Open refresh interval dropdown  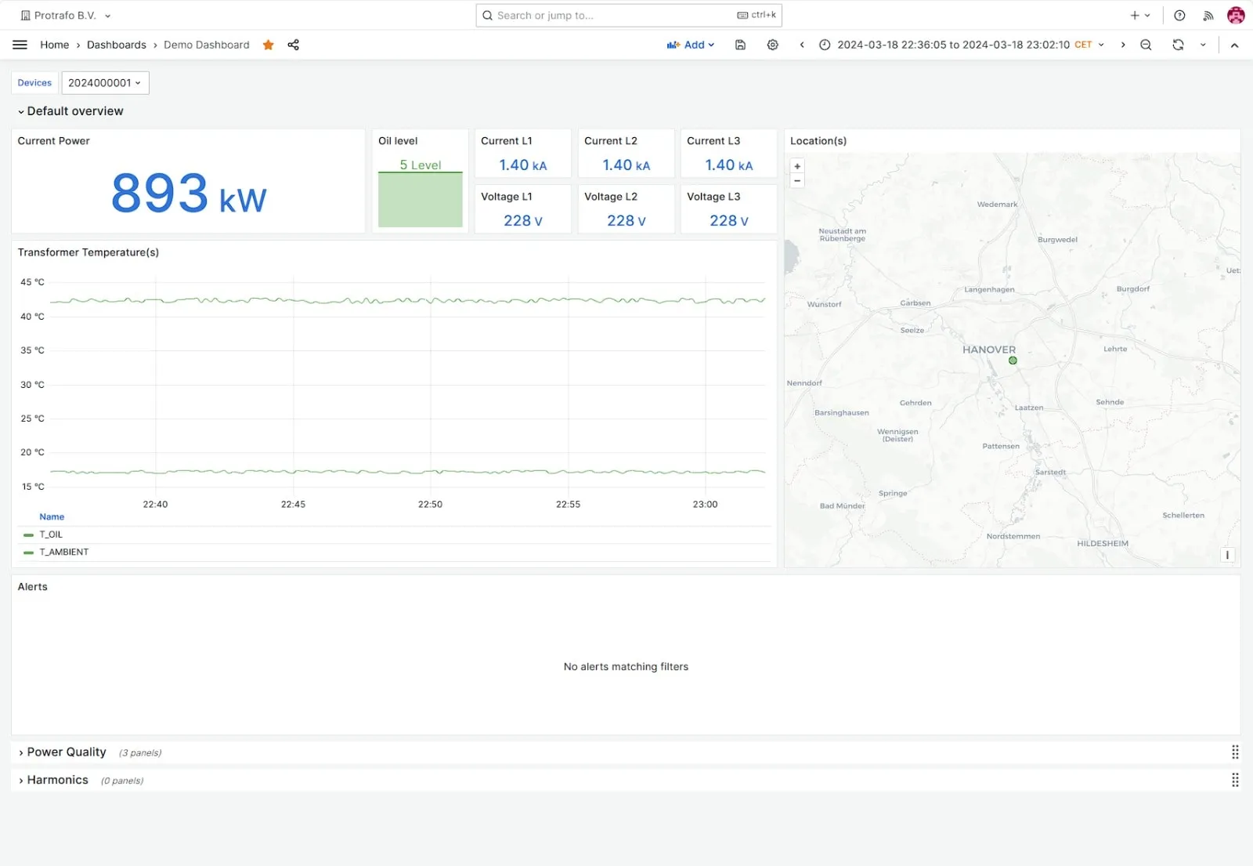pyautogui.click(x=1203, y=45)
